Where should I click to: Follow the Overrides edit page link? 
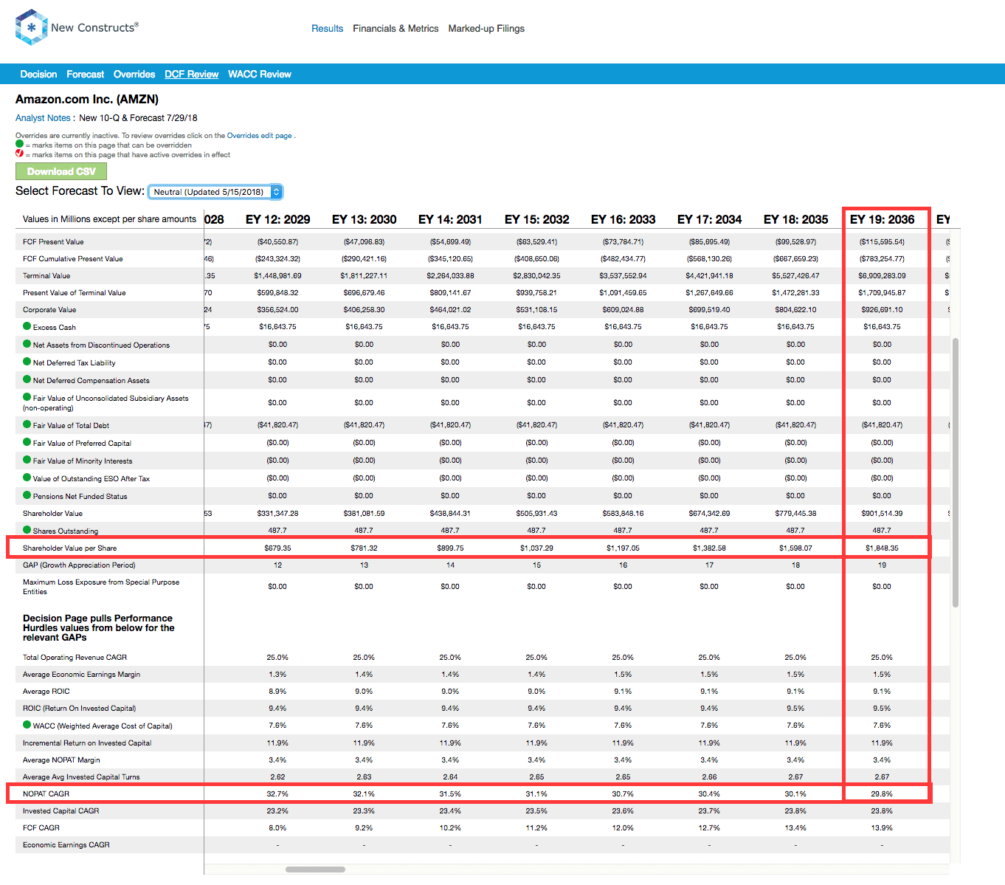click(259, 136)
